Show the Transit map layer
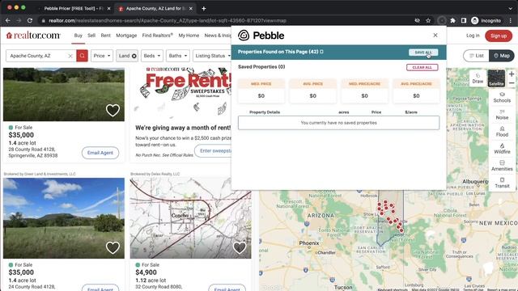The width and height of the screenshot is (518, 291). [x=502, y=183]
